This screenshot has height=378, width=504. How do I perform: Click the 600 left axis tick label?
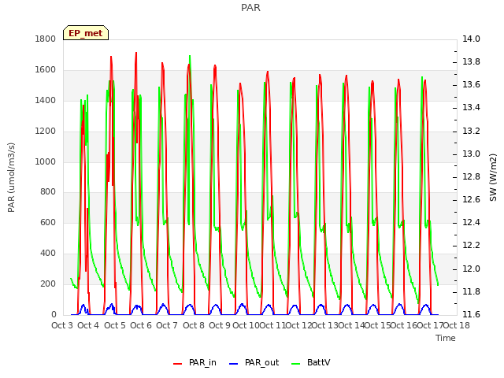tap(48, 223)
